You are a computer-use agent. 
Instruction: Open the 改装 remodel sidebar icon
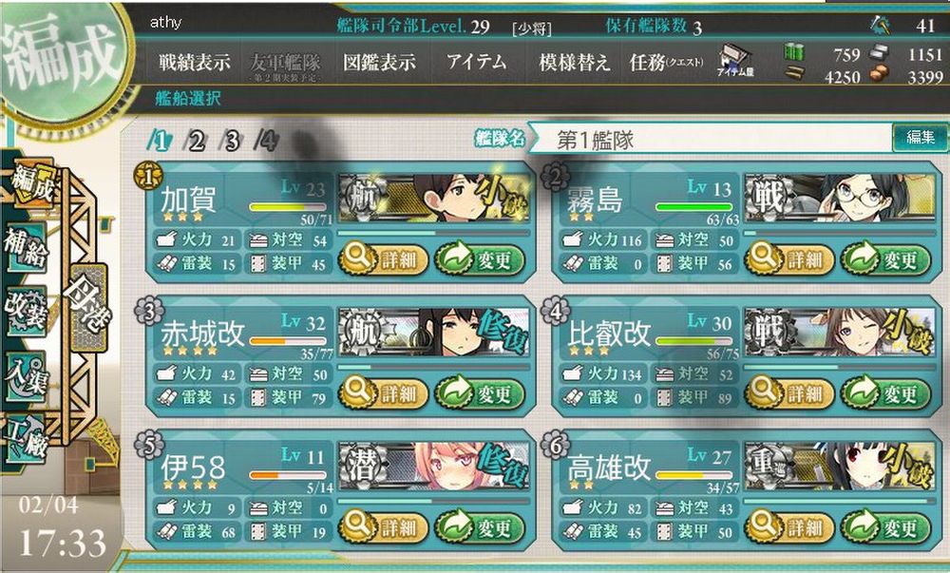(x=26, y=311)
